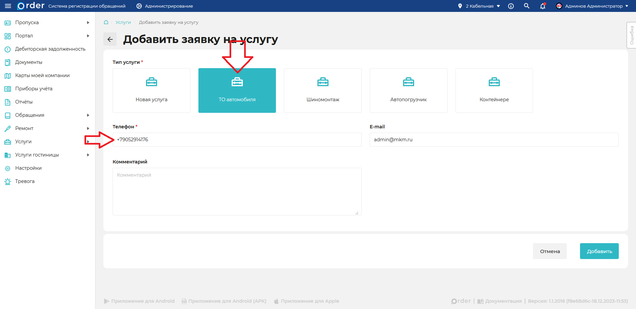Select the Шиномонтаж service type

point(323,90)
